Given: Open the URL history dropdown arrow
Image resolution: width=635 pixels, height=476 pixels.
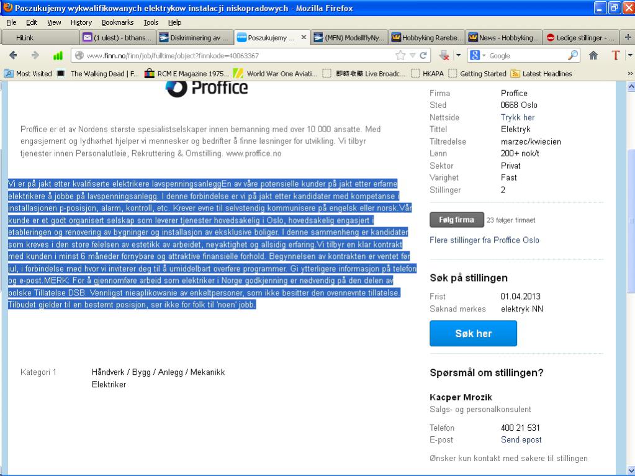Looking at the screenshot, I should (x=412, y=56).
